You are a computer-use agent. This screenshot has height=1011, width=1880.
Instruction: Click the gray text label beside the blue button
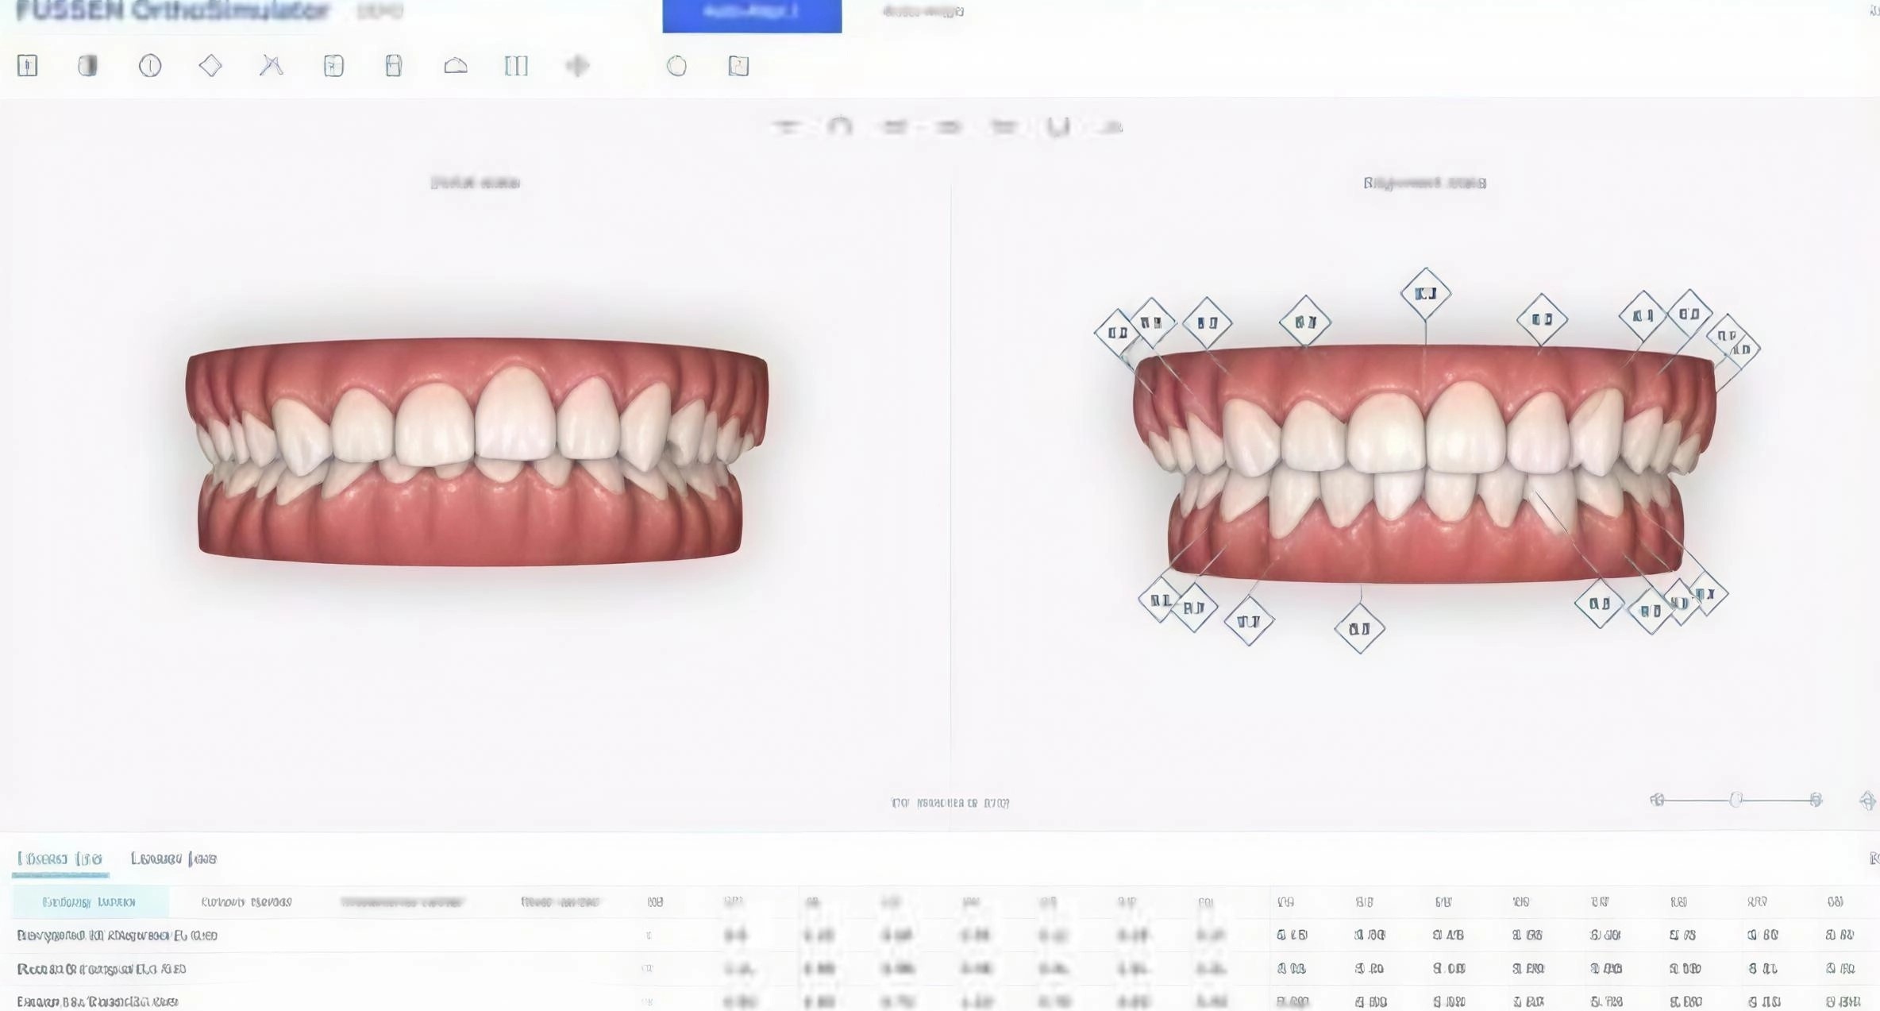[x=923, y=11]
